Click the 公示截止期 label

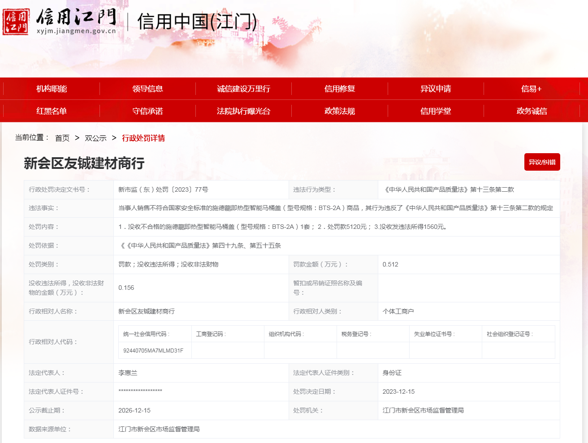47,410
